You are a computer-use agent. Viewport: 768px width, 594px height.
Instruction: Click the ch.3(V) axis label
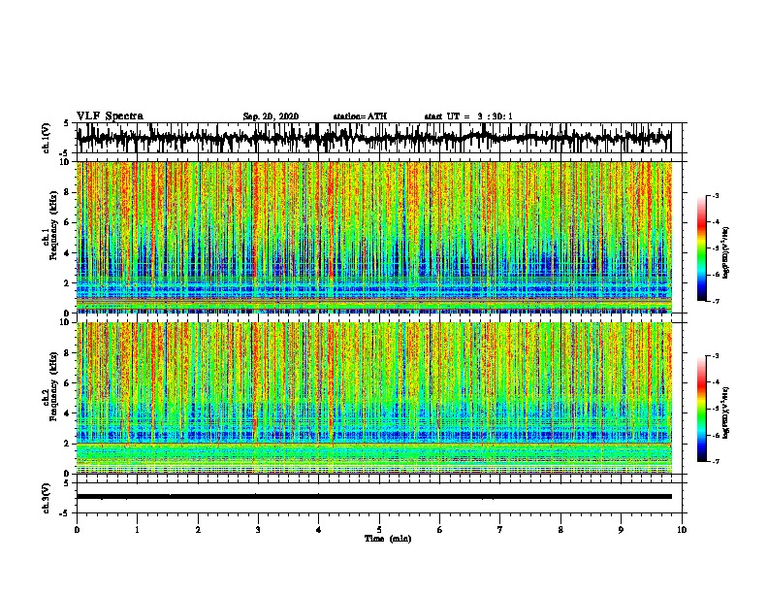(47, 498)
